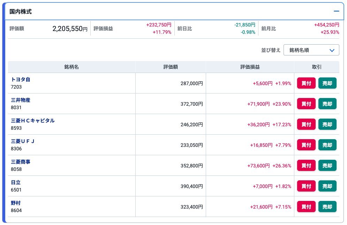This screenshot has height=225, width=347.
Task: Open 三菱商事 stock details
Action: coord(23,162)
